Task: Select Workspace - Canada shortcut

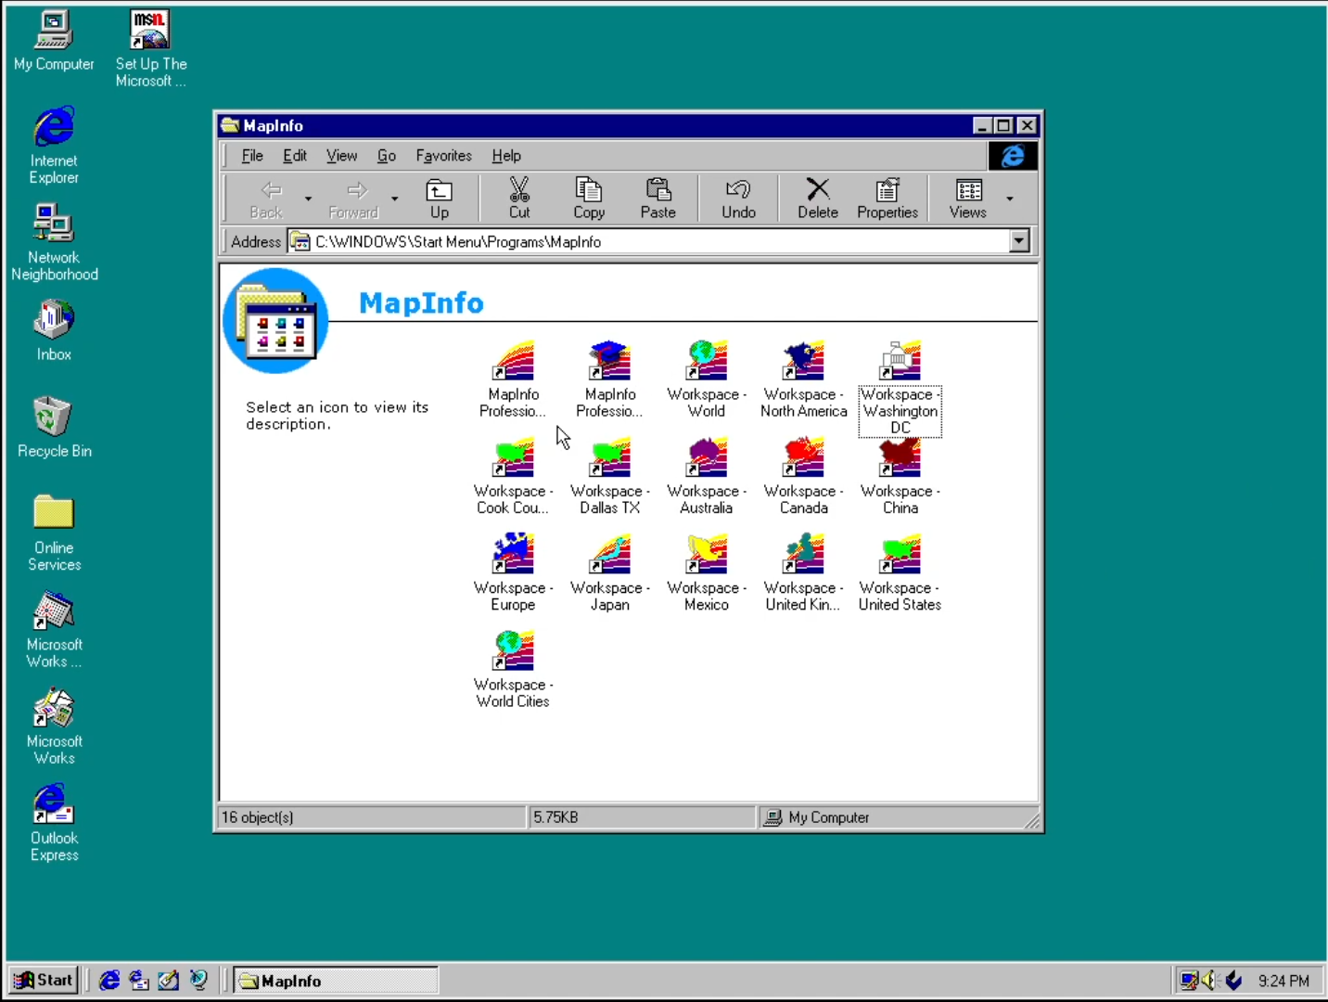Action: point(804,476)
